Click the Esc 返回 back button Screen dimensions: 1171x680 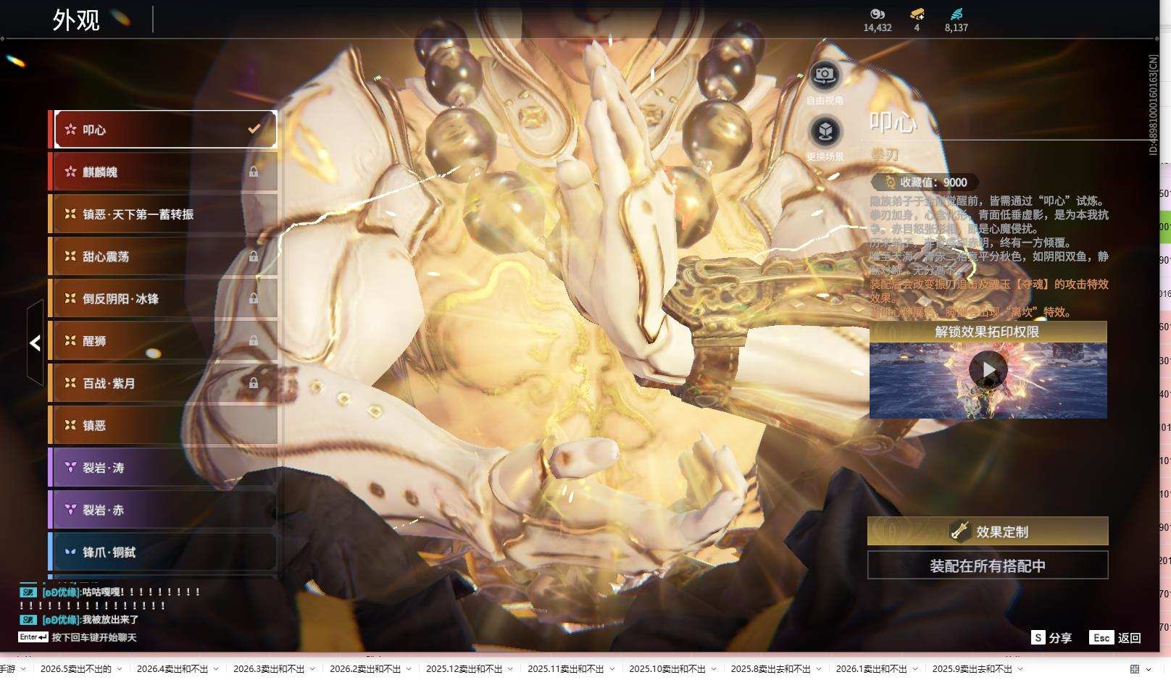[1116, 637]
